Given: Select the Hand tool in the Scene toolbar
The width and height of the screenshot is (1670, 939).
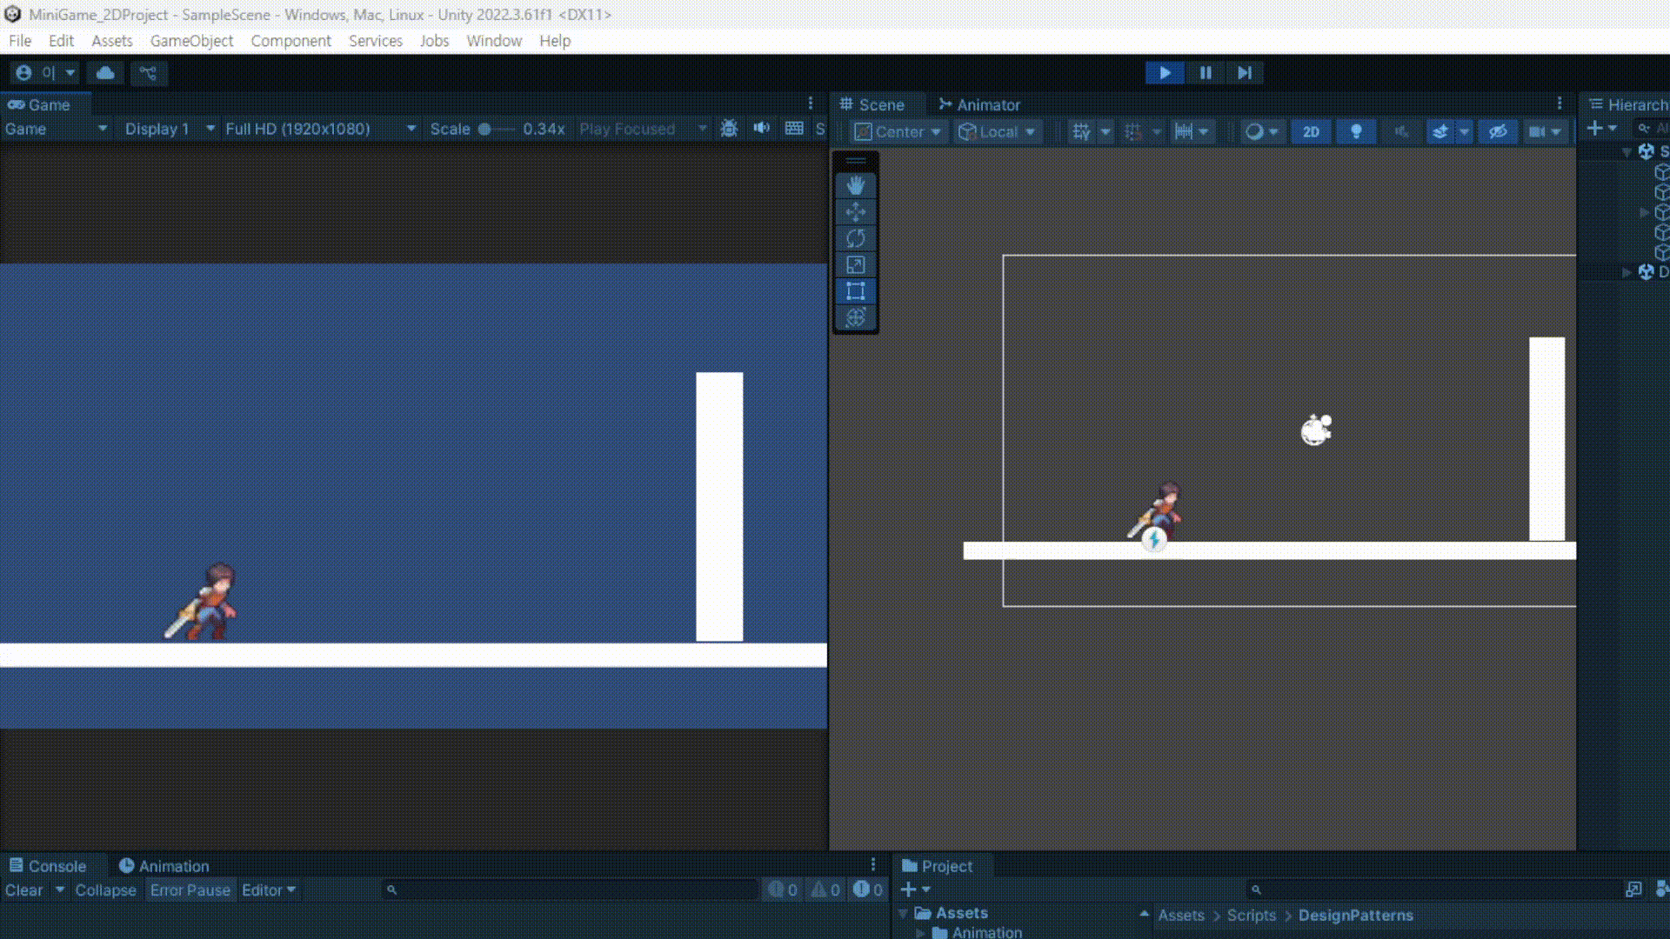Looking at the screenshot, I should coord(856,185).
